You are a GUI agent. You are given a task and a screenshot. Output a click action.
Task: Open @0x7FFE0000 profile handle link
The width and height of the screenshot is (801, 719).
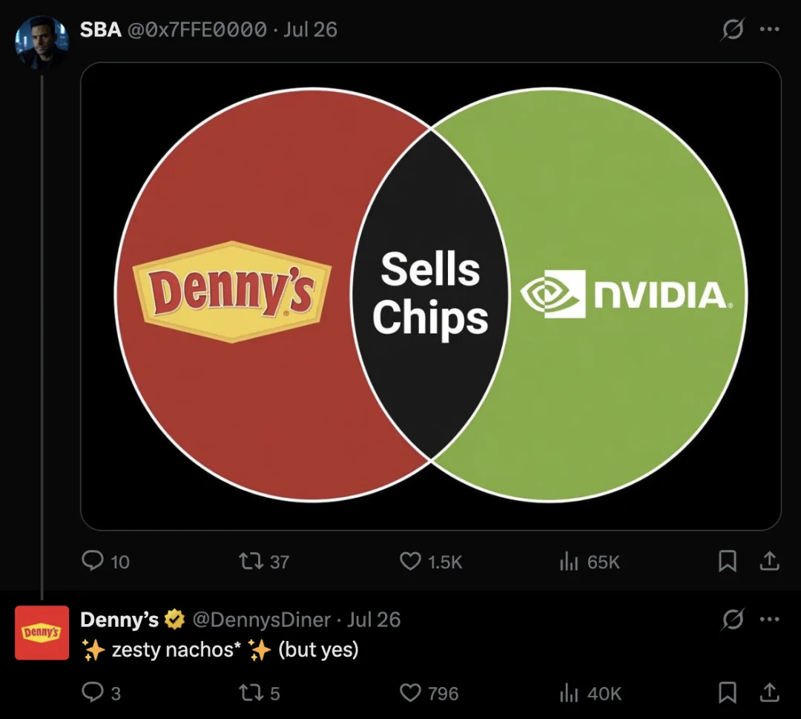point(196,29)
